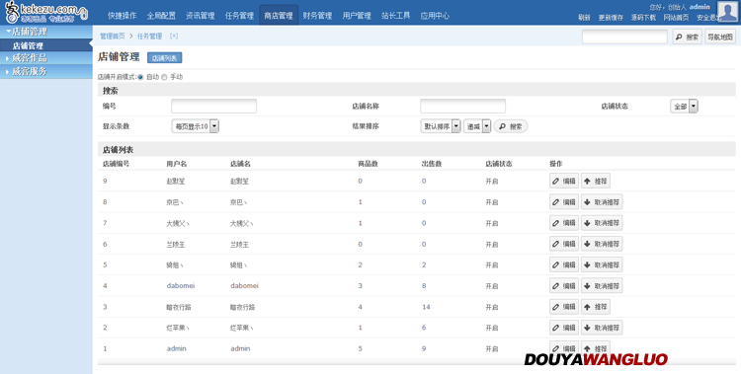Open 每页显示10 page size dropdown
The width and height of the screenshot is (741, 374).
click(x=195, y=126)
